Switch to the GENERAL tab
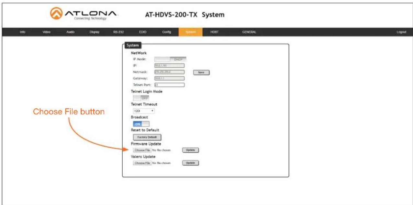 249,32
